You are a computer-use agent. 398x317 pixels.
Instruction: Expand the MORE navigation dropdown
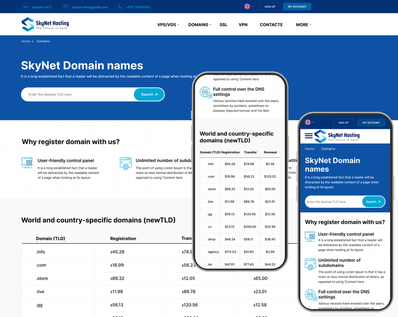(x=303, y=25)
